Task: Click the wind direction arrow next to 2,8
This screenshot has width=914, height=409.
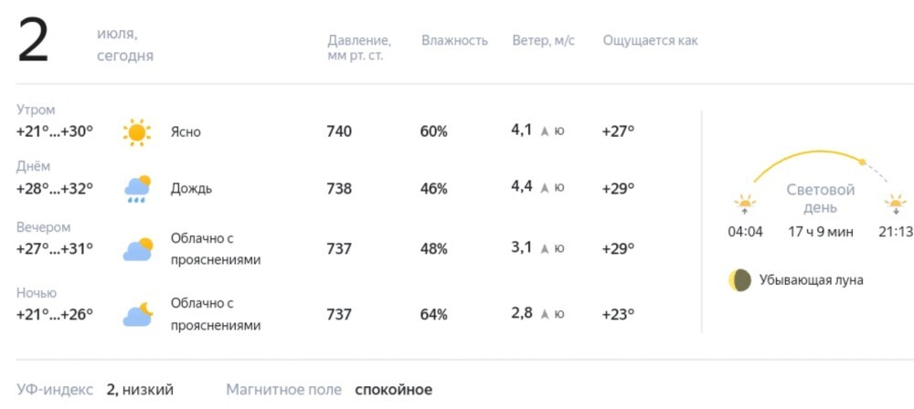Action: click(545, 315)
